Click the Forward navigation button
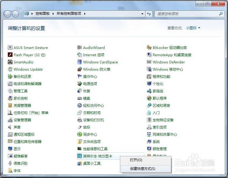The width and height of the screenshot is (228, 178). [x=15, y=14]
